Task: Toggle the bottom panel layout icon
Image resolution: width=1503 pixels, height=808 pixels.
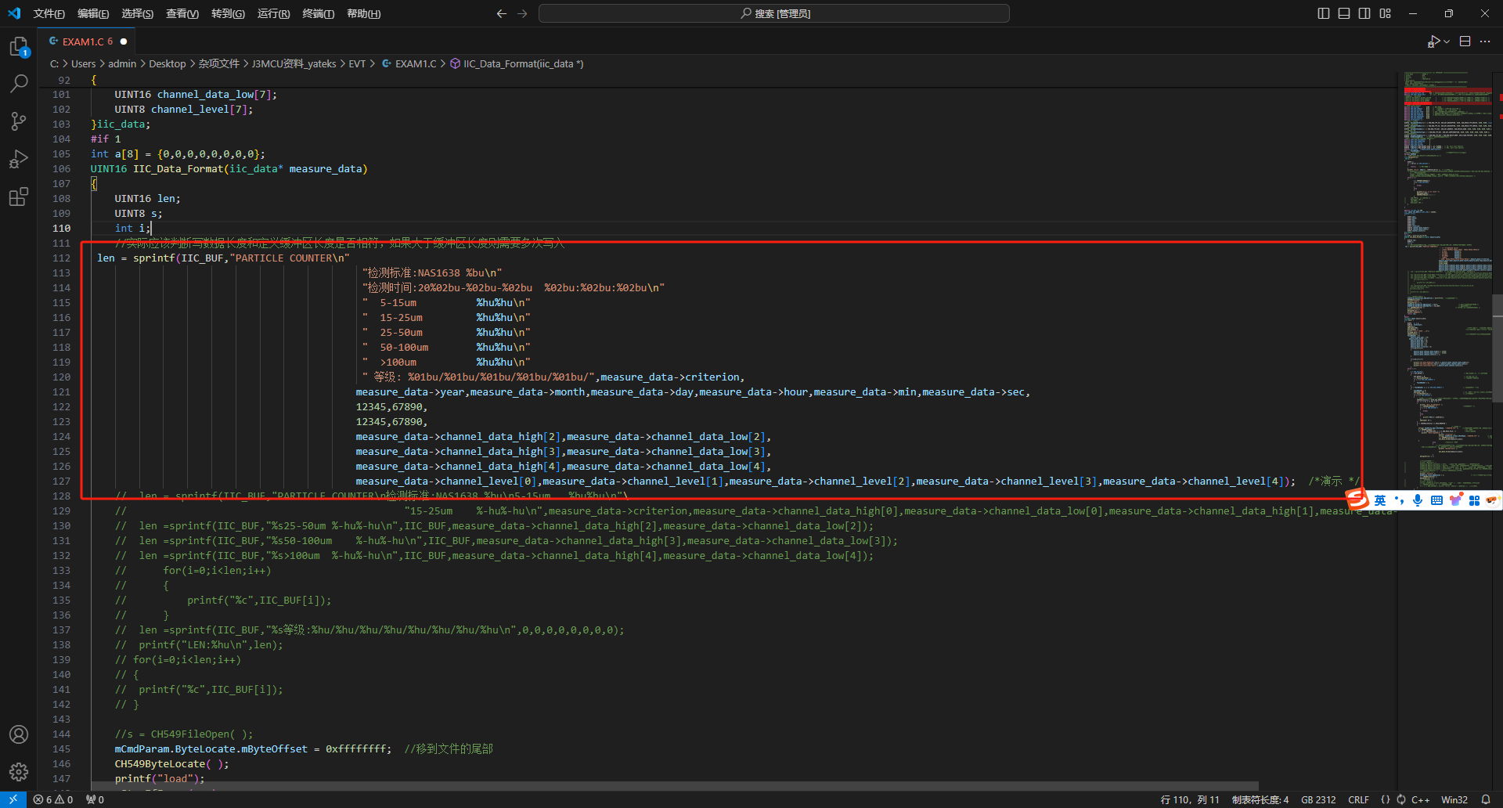Action: tap(1344, 13)
